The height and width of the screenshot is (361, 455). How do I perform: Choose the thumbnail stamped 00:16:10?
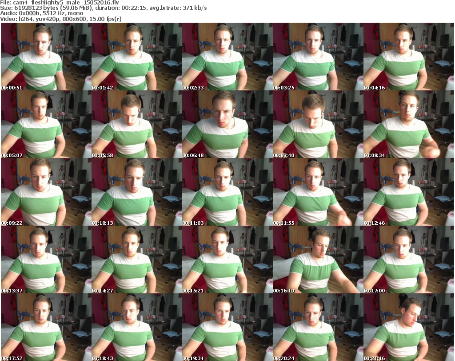(x=318, y=260)
